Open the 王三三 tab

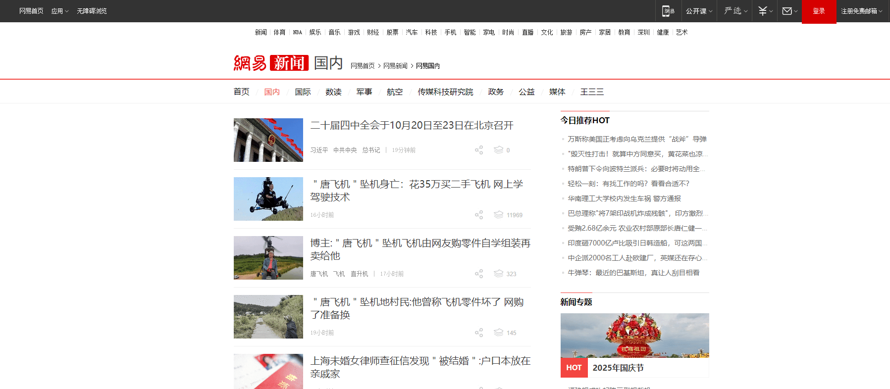click(592, 92)
